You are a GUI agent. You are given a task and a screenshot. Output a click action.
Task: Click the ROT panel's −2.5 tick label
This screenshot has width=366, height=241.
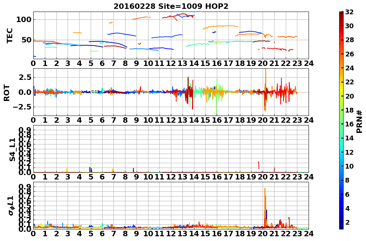[x=22, y=107]
